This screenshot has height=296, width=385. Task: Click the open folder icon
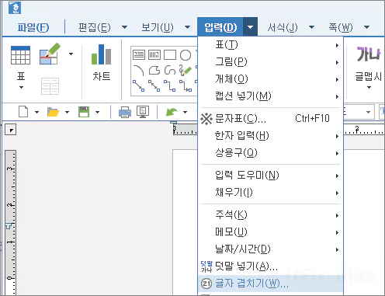coord(54,112)
